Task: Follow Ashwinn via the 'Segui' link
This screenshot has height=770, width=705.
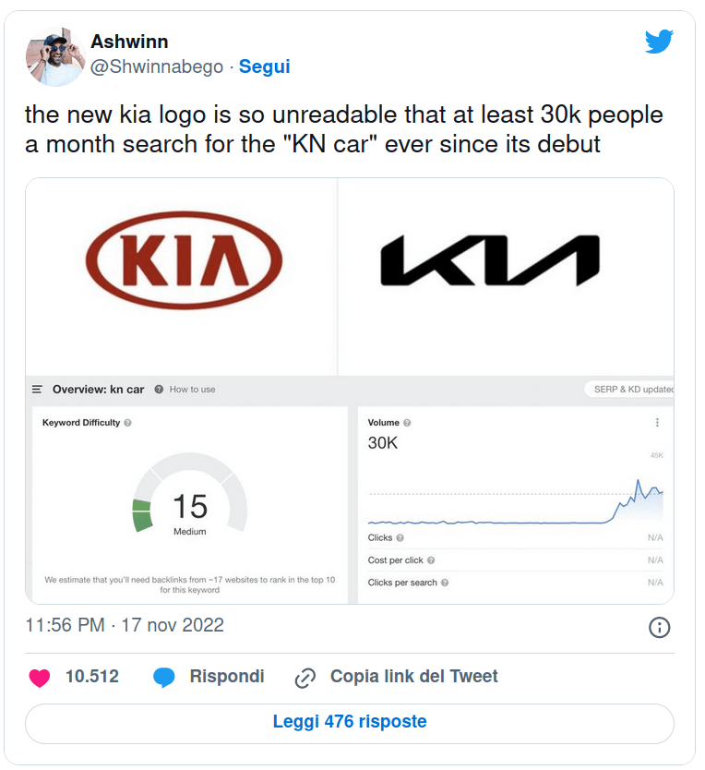Action: click(x=265, y=66)
